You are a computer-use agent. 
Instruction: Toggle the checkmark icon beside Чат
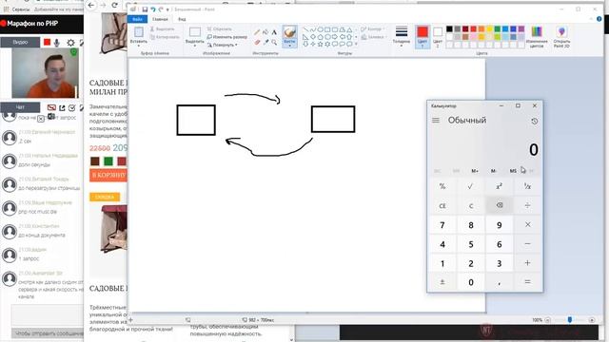coord(72,107)
